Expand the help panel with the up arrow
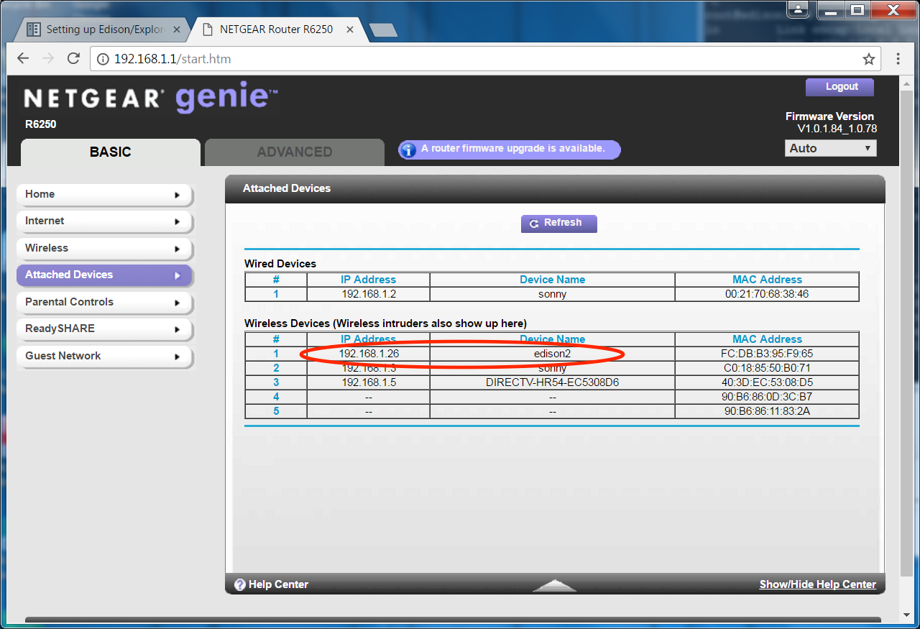The width and height of the screenshot is (920, 629). (x=554, y=585)
